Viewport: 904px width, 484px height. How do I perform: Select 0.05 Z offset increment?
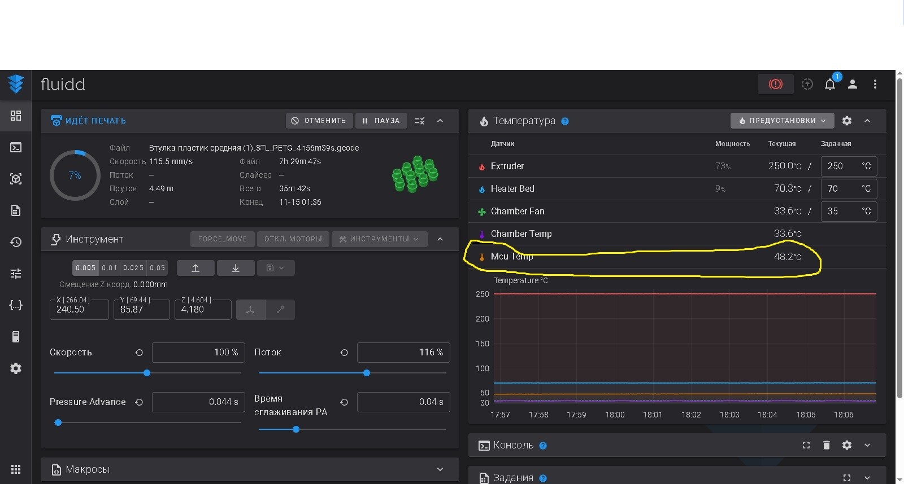pyautogui.click(x=158, y=268)
